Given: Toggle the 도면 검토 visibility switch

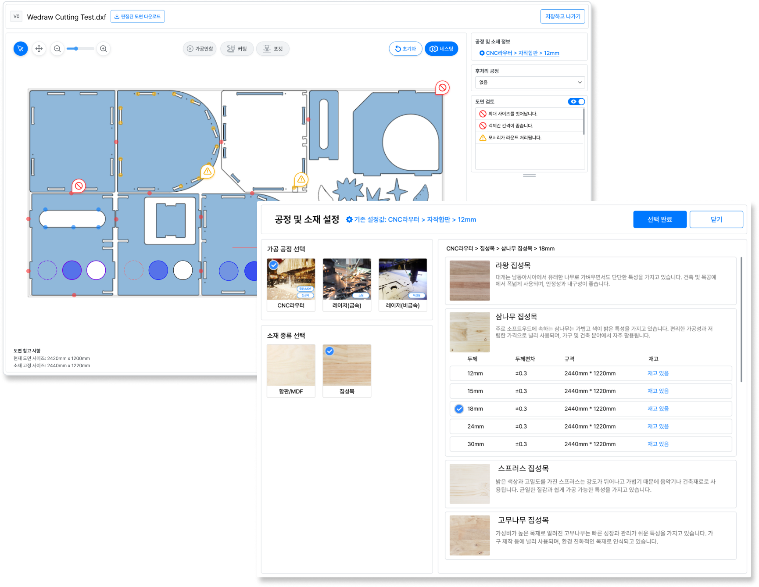Looking at the screenshot, I should (576, 101).
